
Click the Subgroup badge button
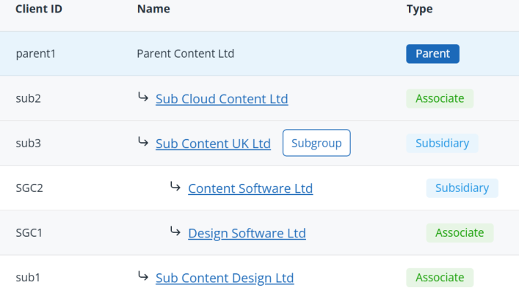(x=316, y=143)
